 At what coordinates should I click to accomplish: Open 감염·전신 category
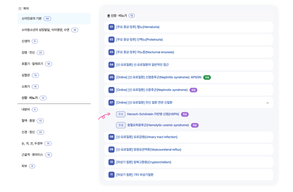[54, 53]
